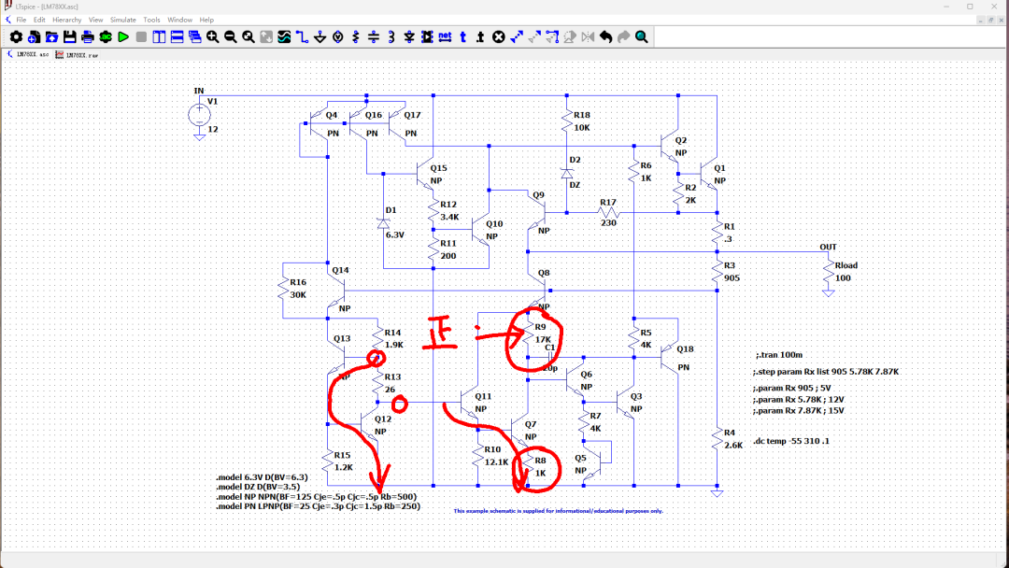
Task: Select the V1 voltage source symbol
Action: tap(200, 114)
